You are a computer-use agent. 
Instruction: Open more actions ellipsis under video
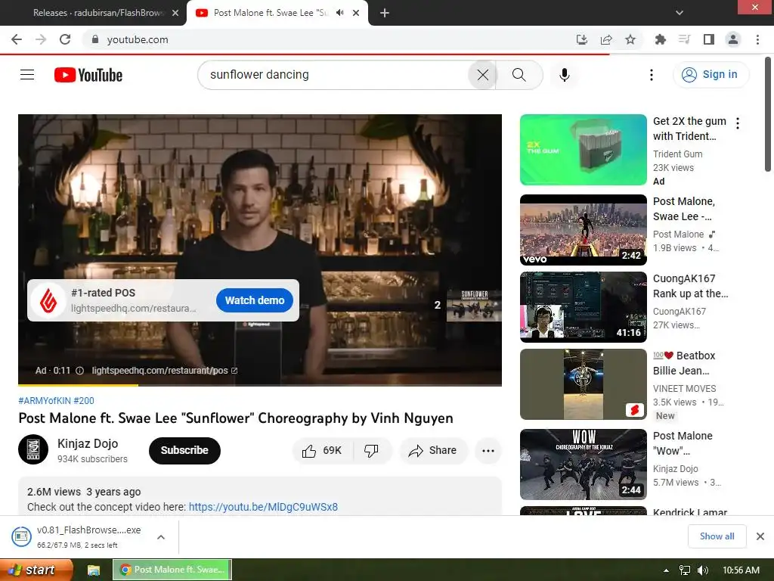488,450
